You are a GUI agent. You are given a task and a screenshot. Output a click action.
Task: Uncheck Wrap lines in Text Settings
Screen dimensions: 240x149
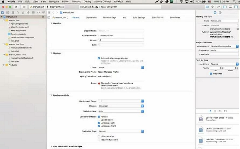click(211, 74)
